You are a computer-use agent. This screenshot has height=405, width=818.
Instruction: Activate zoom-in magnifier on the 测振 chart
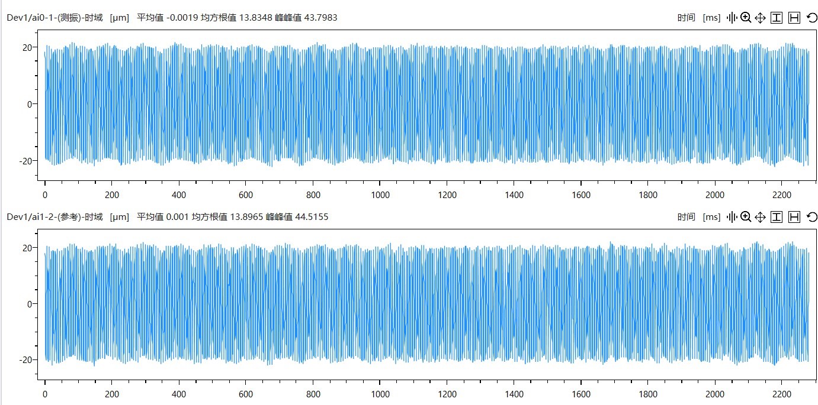pos(746,18)
